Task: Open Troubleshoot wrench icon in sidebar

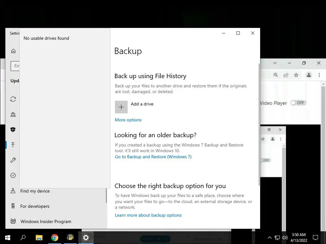Action: pos(13,160)
